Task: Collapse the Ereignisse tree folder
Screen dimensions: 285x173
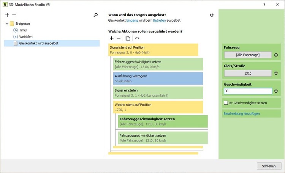Action: pos(7,24)
